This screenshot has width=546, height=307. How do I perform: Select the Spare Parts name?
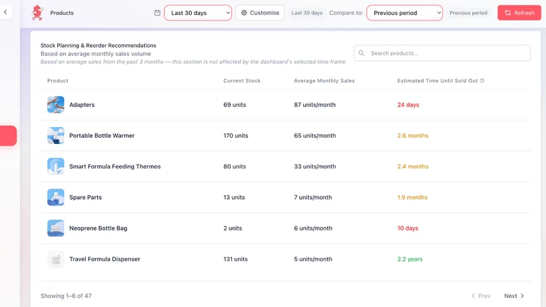pos(85,197)
